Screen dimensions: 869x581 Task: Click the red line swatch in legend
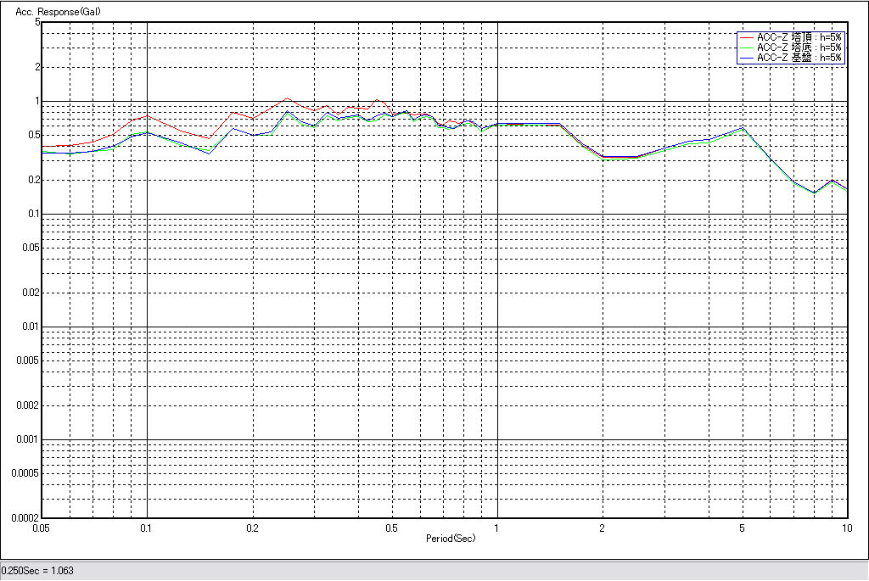[x=746, y=37]
